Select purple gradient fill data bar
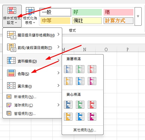 [x=92, y=81]
